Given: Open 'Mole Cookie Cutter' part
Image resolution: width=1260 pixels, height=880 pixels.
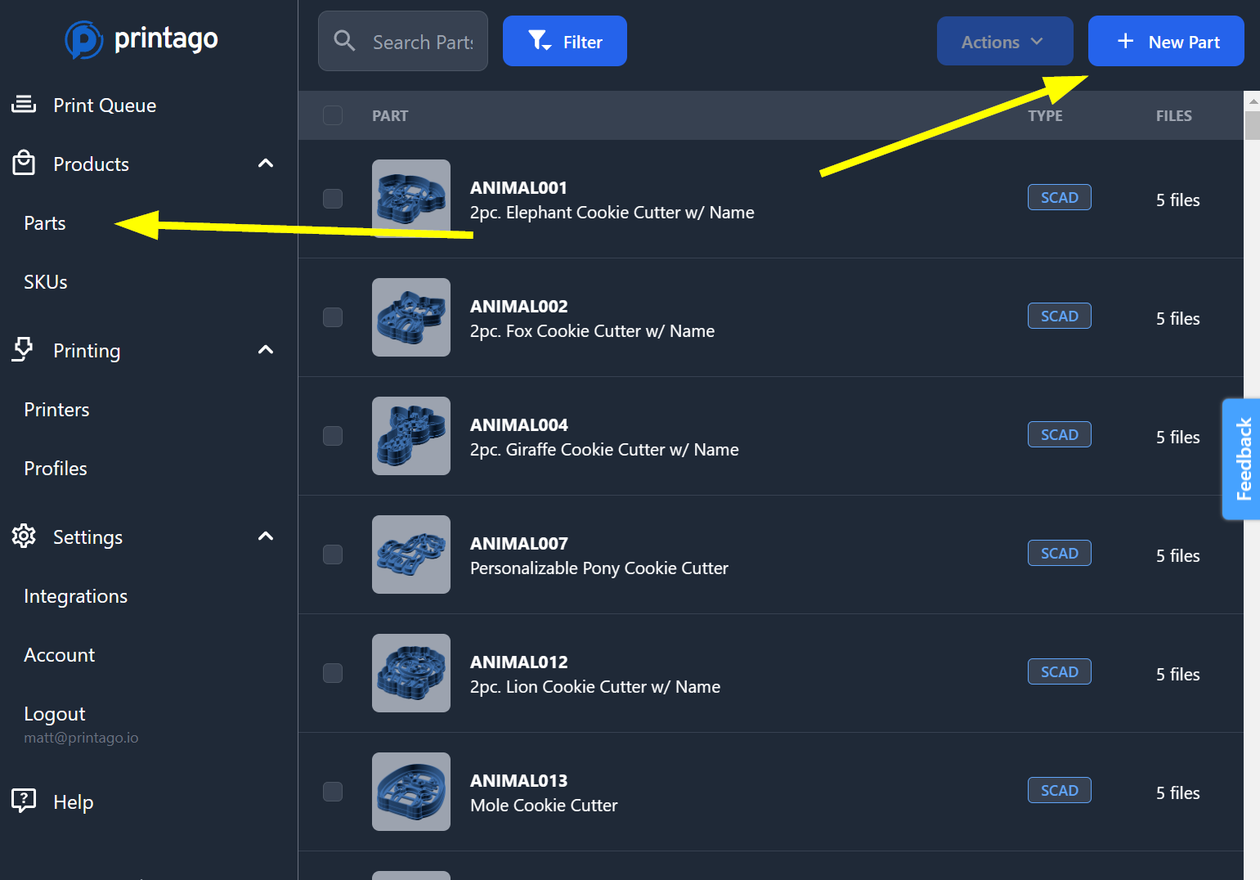Looking at the screenshot, I should pyautogui.click(x=544, y=806).
